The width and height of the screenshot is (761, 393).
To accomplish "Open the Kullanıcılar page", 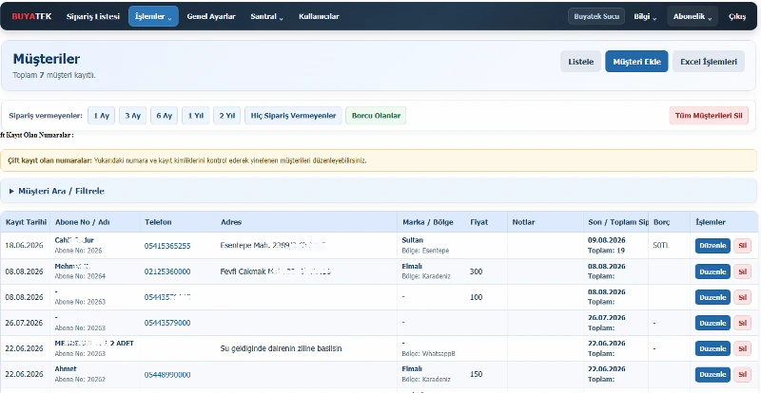I will (319, 16).
